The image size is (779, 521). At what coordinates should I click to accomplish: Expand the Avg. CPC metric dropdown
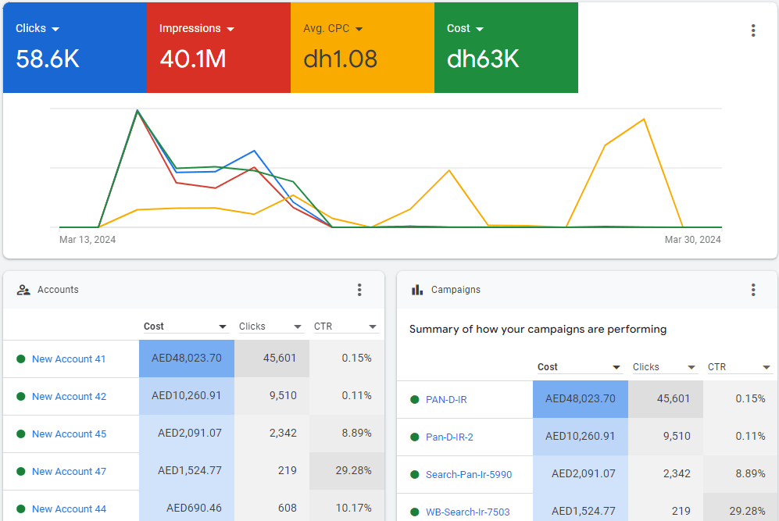pos(359,29)
